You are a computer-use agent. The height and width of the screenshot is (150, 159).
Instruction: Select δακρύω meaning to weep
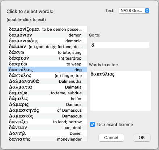click(48, 64)
